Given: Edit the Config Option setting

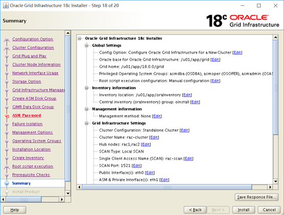Looking at the screenshot, I should (x=237, y=53).
